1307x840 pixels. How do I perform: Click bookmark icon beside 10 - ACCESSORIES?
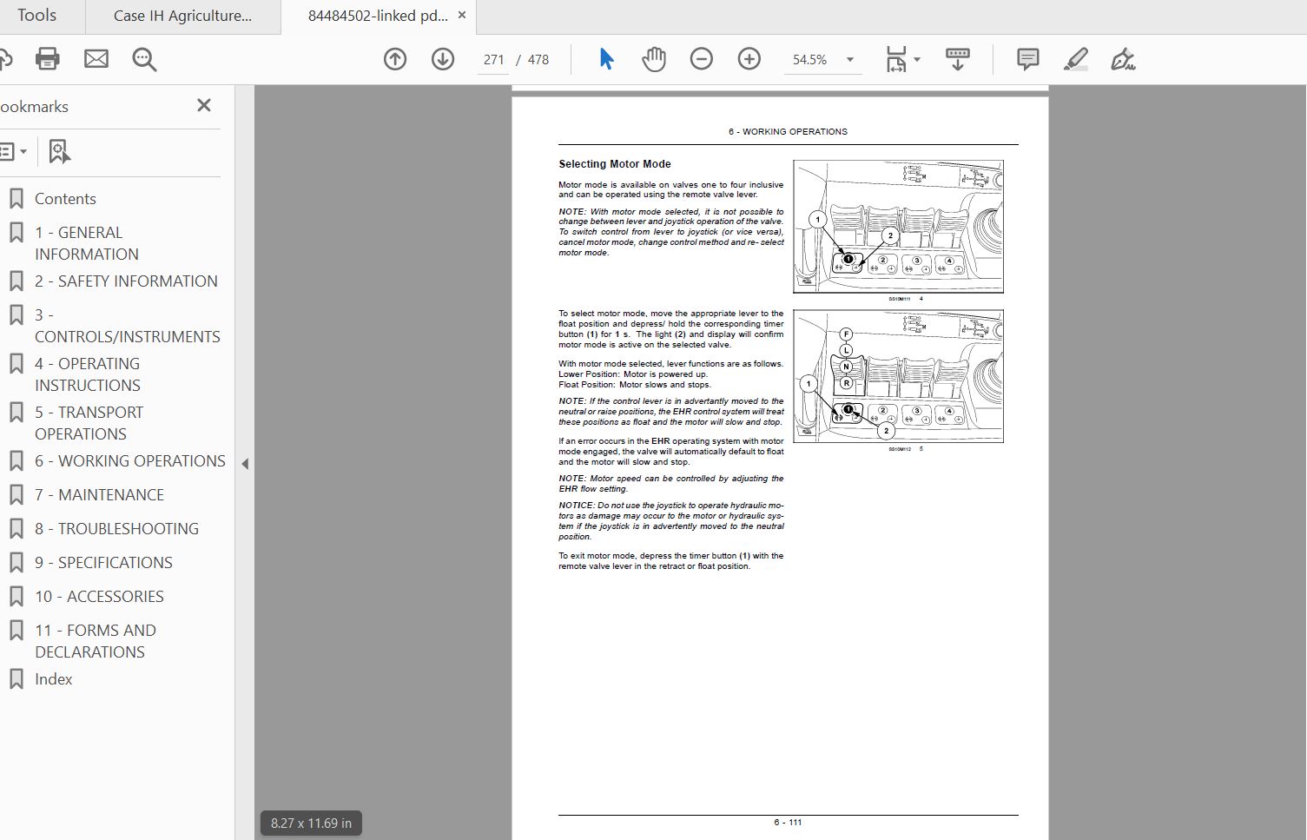16,597
